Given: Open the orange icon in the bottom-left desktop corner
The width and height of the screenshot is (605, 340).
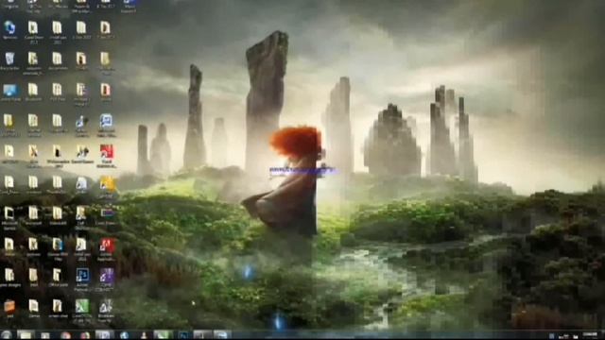Looking at the screenshot, I should [x=9, y=306].
